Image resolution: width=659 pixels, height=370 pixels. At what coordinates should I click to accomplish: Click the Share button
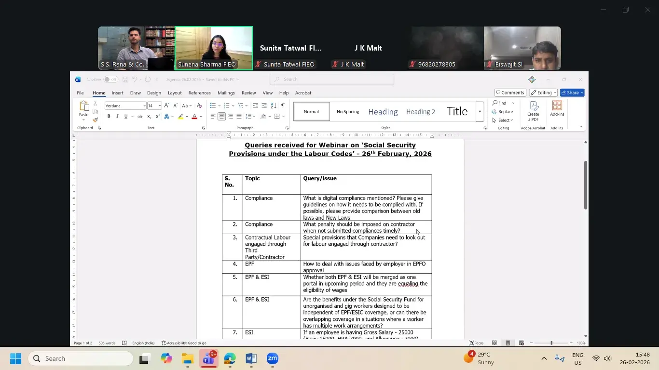(x=572, y=92)
